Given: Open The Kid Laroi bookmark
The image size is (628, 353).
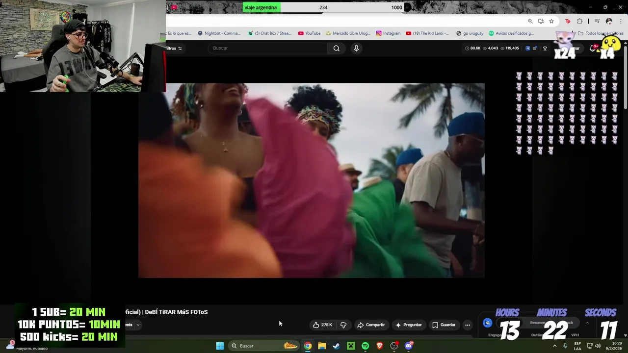Looking at the screenshot, I should 427,33.
